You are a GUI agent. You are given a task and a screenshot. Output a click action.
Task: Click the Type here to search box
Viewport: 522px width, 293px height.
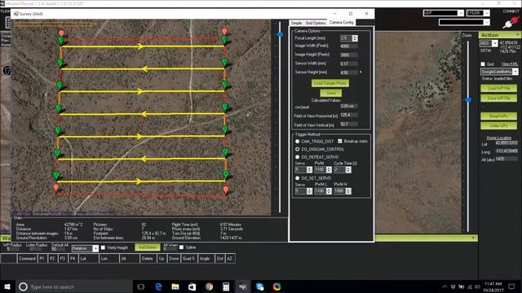73,286
